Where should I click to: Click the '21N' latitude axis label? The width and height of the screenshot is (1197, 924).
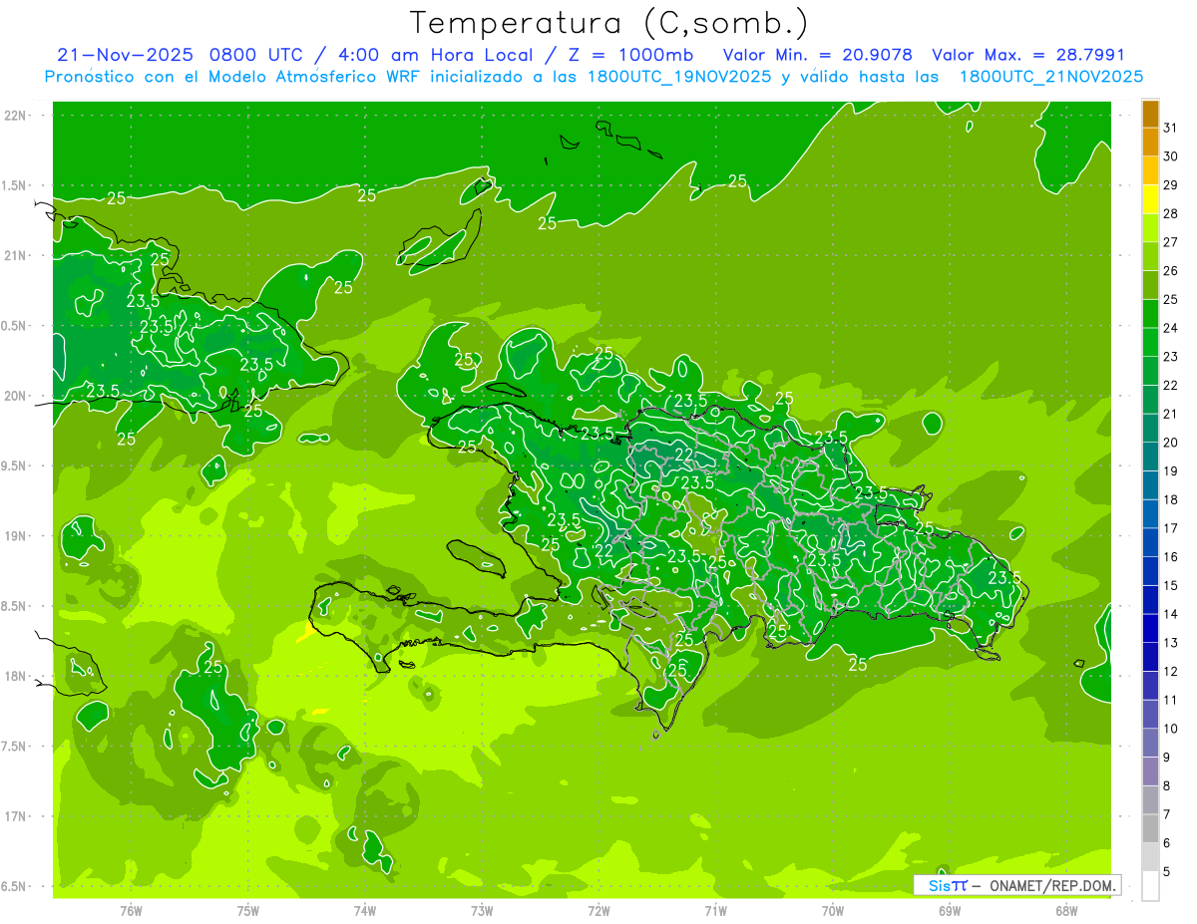[x=16, y=256]
